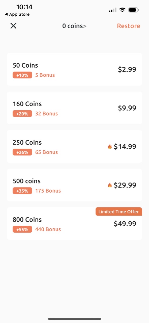Image resolution: width=149 pixels, height=323 pixels.
Task: Tap the Limited Time Offer badge
Action: 119,211
